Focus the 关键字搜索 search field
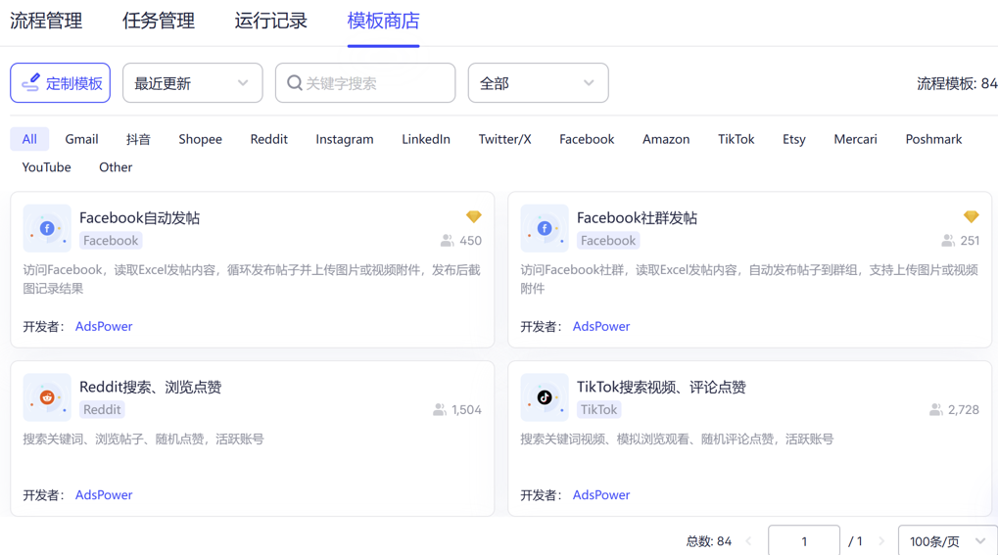998x555 pixels. (x=365, y=83)
